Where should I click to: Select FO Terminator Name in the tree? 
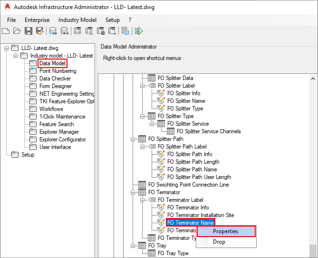pyautogui.click(x=191, y=223)
